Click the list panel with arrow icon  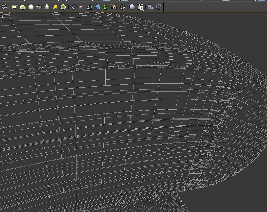click(x=150, y=7)
